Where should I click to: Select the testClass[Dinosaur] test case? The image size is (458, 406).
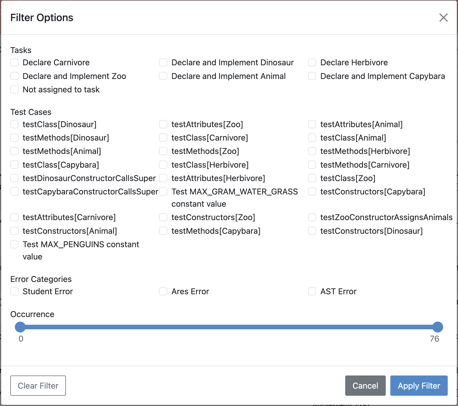14,124
